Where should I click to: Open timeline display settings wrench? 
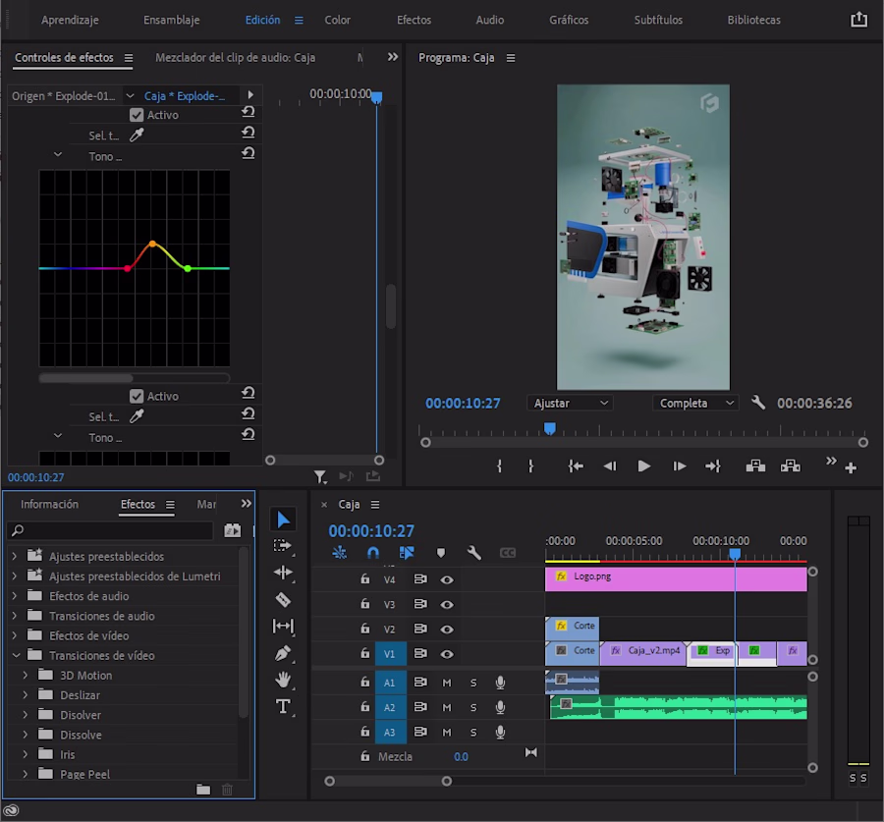click(474, 553)
